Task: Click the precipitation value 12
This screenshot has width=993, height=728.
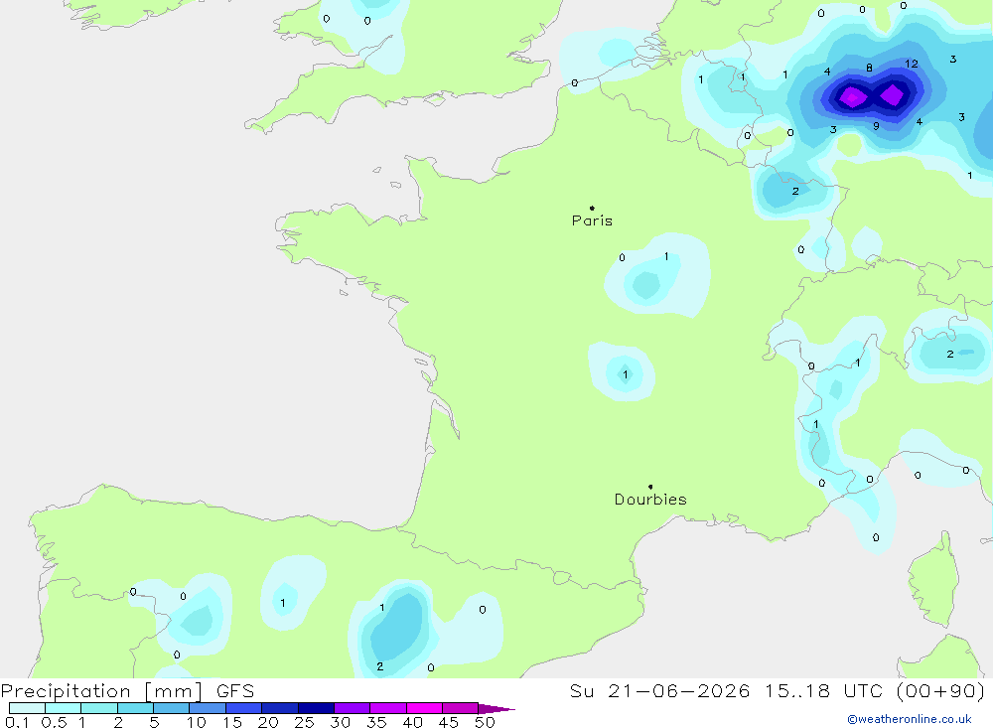Action: 912,64
